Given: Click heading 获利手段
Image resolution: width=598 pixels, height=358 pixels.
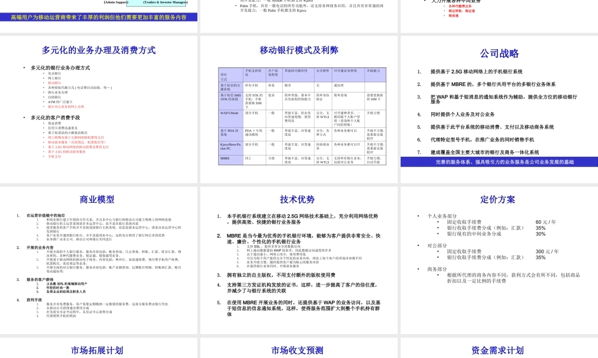Looking at the screenshot, I should pos(34,300).
